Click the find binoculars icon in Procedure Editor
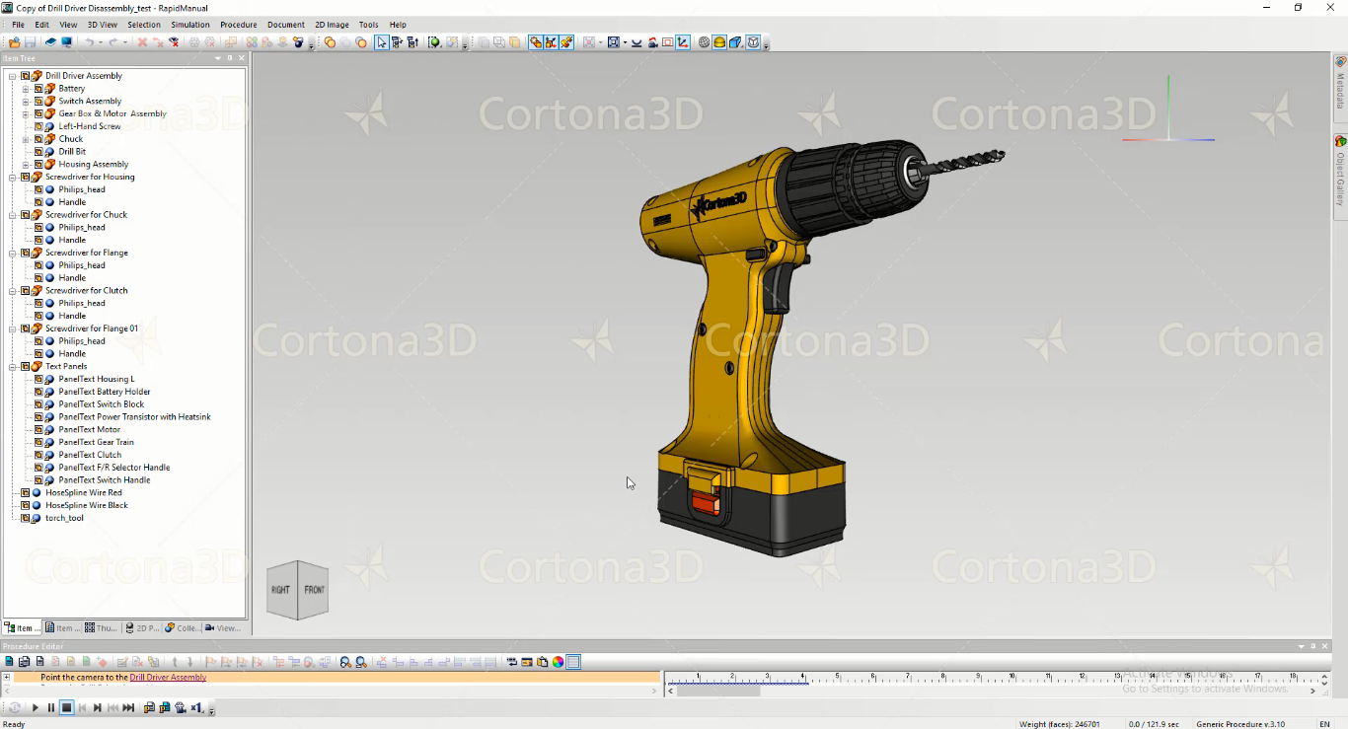 coord(345,662)
